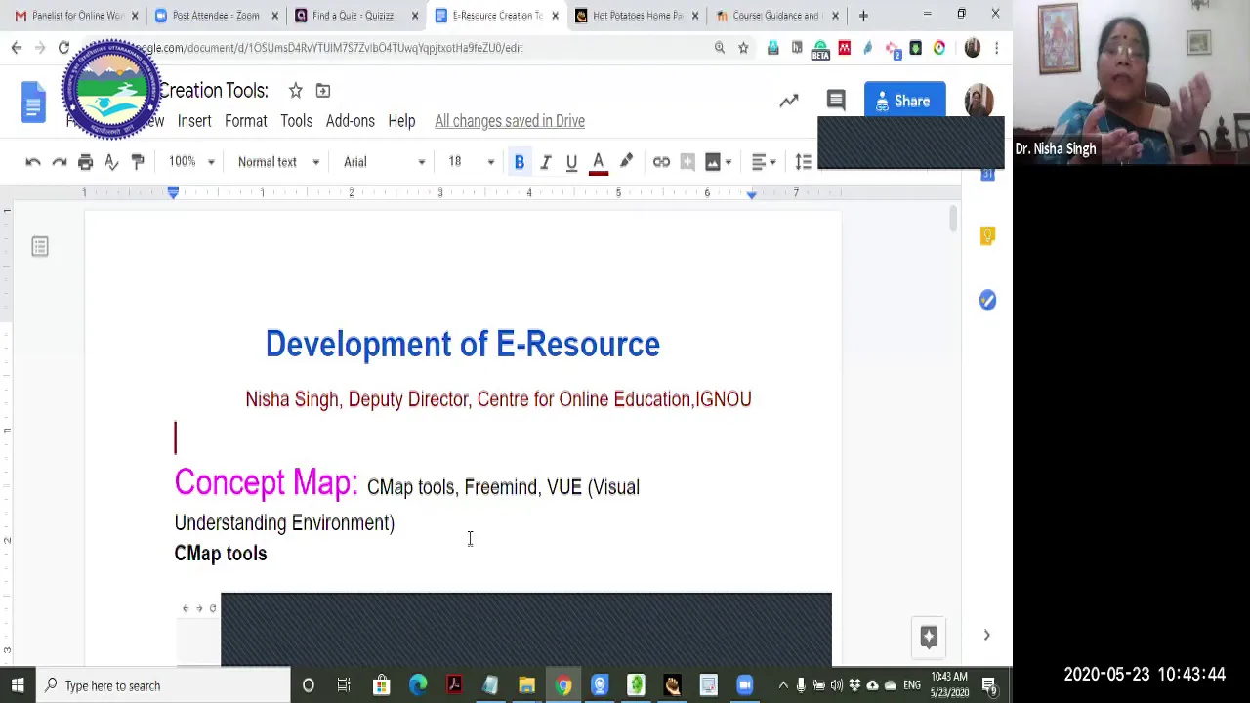The image size is (1250, 703).
Task: Click the add comment toolbar icon
Action: 687,162
